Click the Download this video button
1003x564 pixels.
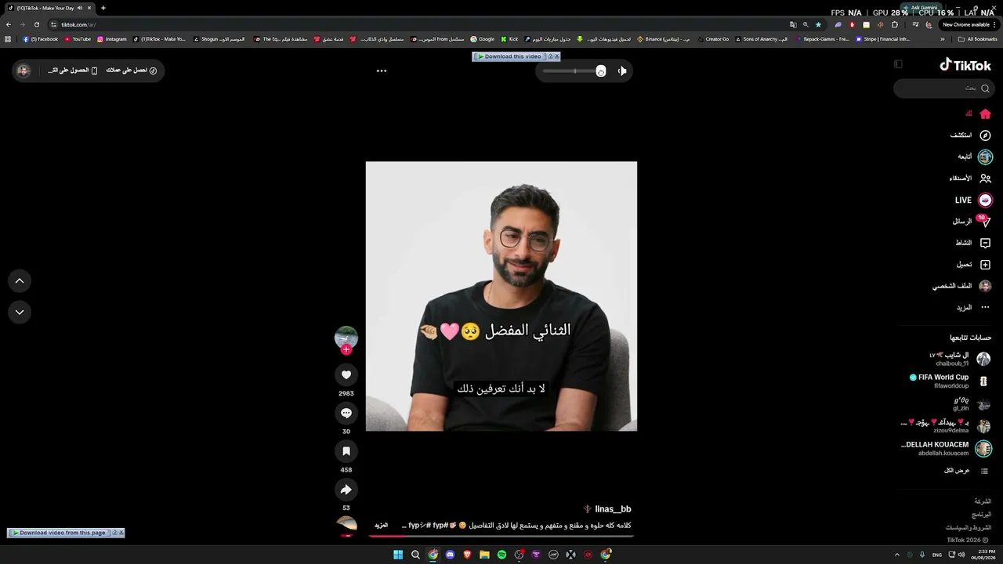coord(509,56)
